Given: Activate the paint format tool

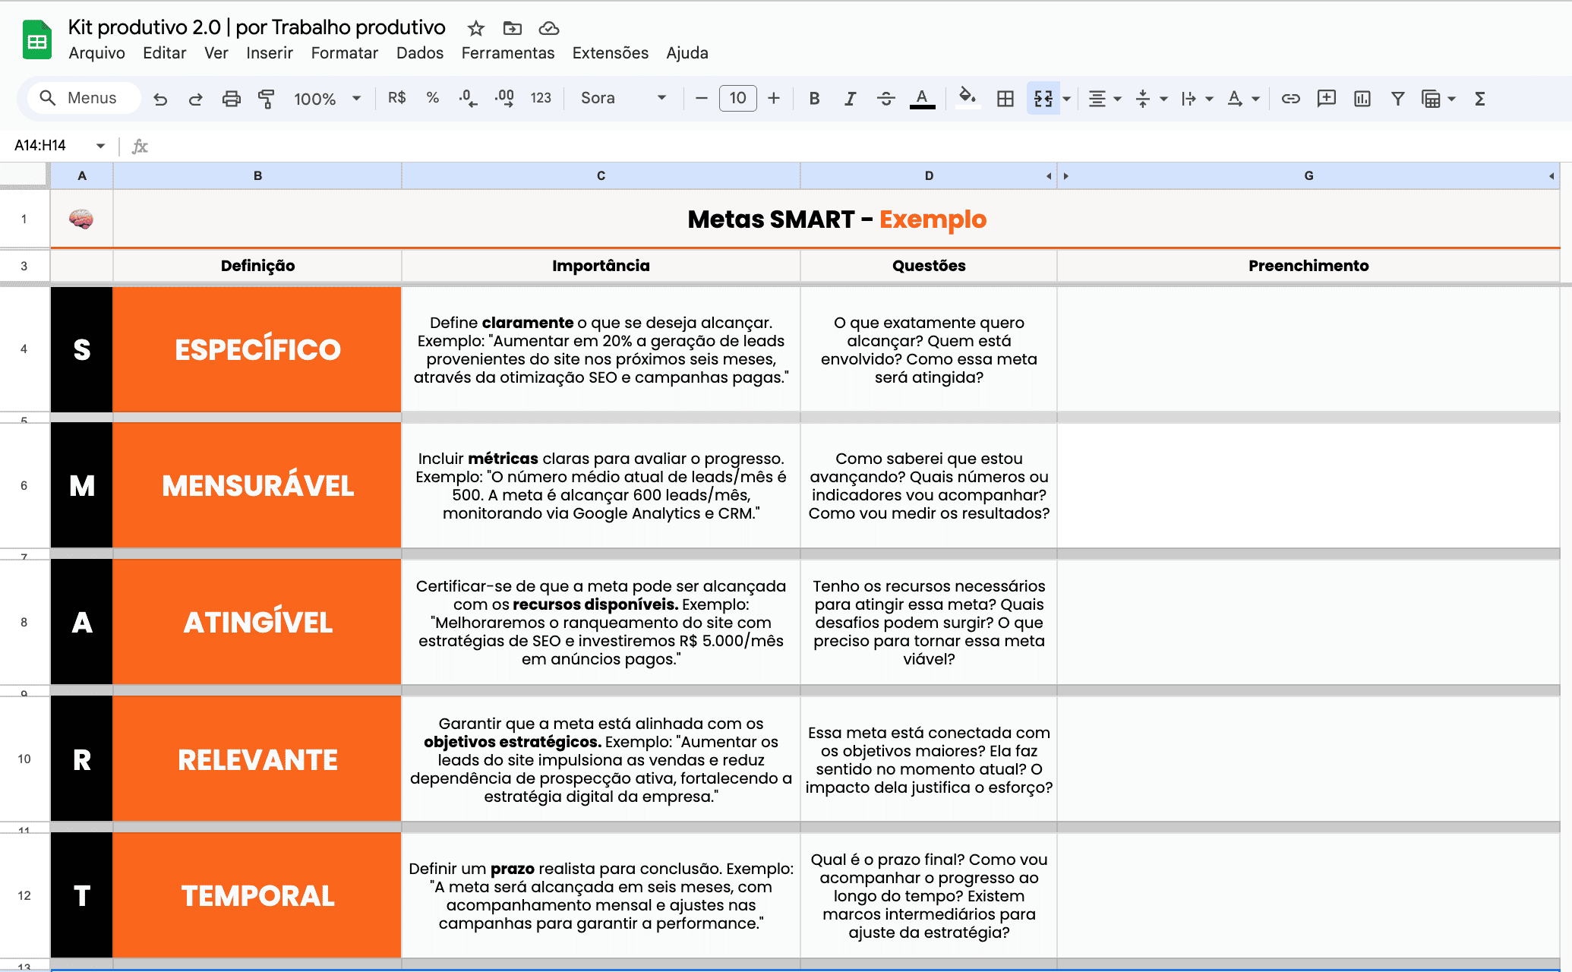Looking at the screenshot, I should coord(267,99).
